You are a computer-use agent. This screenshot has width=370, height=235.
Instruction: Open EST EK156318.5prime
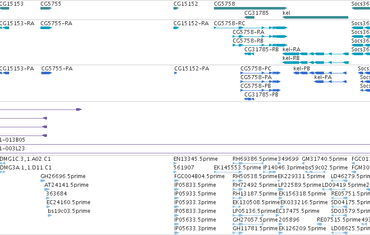(x=302, y=194)
